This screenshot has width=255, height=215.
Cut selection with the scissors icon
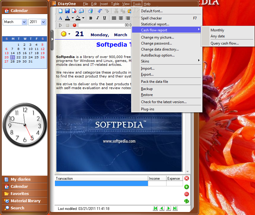pyautogui.click(x=116, y=11)
